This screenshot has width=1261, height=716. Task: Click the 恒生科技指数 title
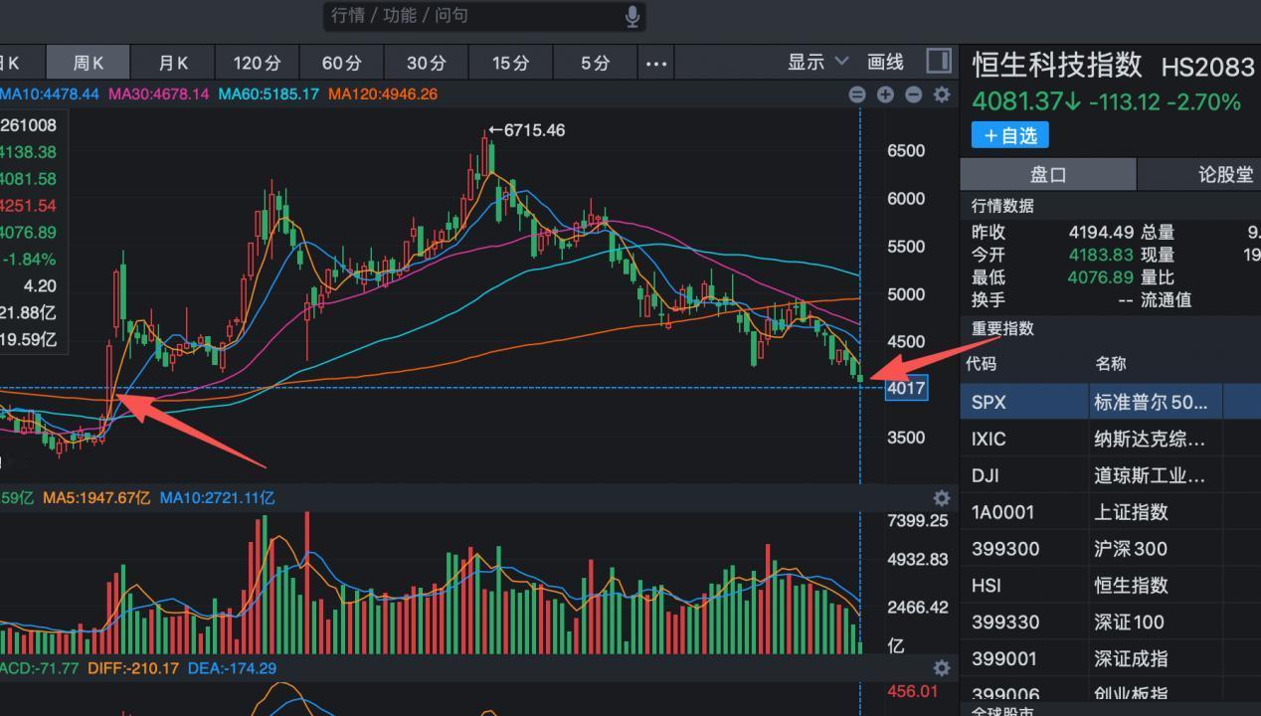[1057, 66]
